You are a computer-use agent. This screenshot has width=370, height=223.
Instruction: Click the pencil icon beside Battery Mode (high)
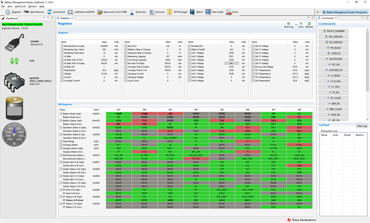click(x=61, y=114)
